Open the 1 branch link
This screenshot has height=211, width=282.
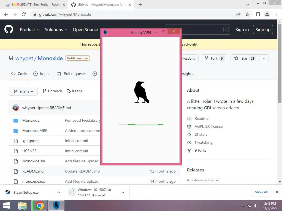click(52, 91)
